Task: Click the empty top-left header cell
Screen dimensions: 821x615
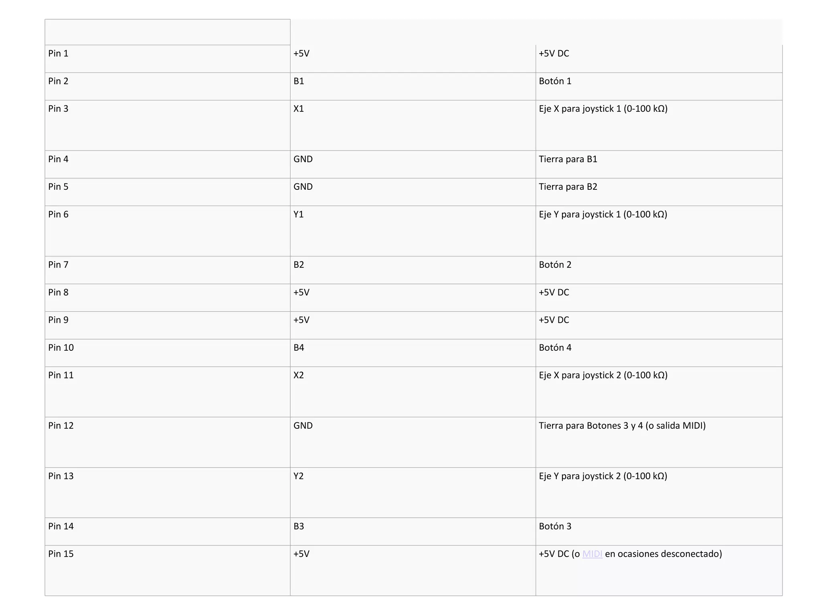Action: (x=167, y=32)
